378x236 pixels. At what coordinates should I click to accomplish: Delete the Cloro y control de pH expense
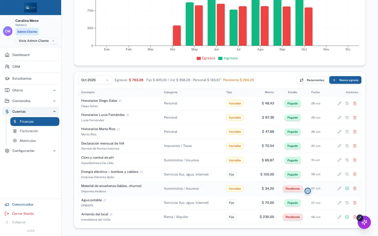coord(355,160)
